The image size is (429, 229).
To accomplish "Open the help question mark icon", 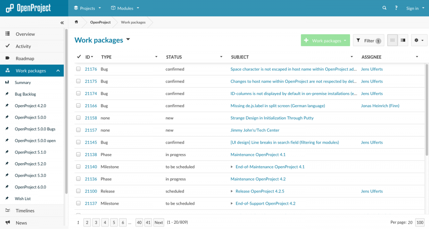I will tap(396, 8).
